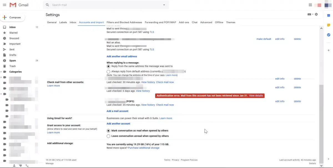Screen dimensions: 333x168
Task: Click Program Policies footer link
Action: pos(189,160)
